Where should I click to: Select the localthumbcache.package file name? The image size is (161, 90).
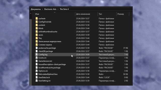point(49,67)
